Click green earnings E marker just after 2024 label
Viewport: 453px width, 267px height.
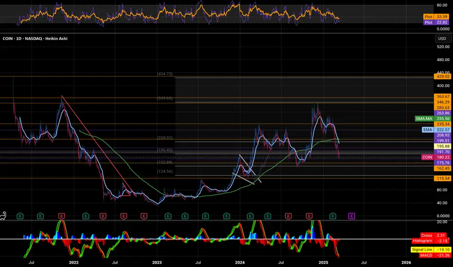click(250, 216)
